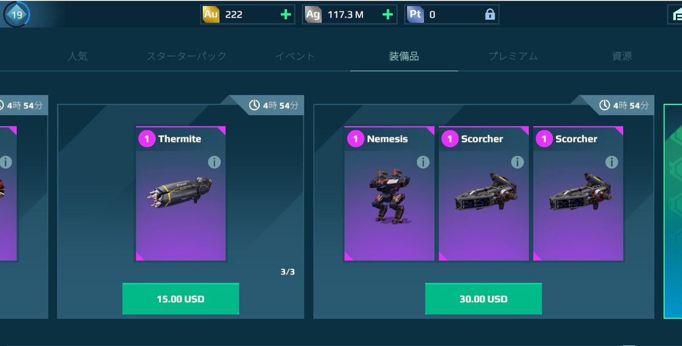This screenshot has width=682, height=346.
Task: Add more silver with the Ag plus icon
Action: click(388, 15)
